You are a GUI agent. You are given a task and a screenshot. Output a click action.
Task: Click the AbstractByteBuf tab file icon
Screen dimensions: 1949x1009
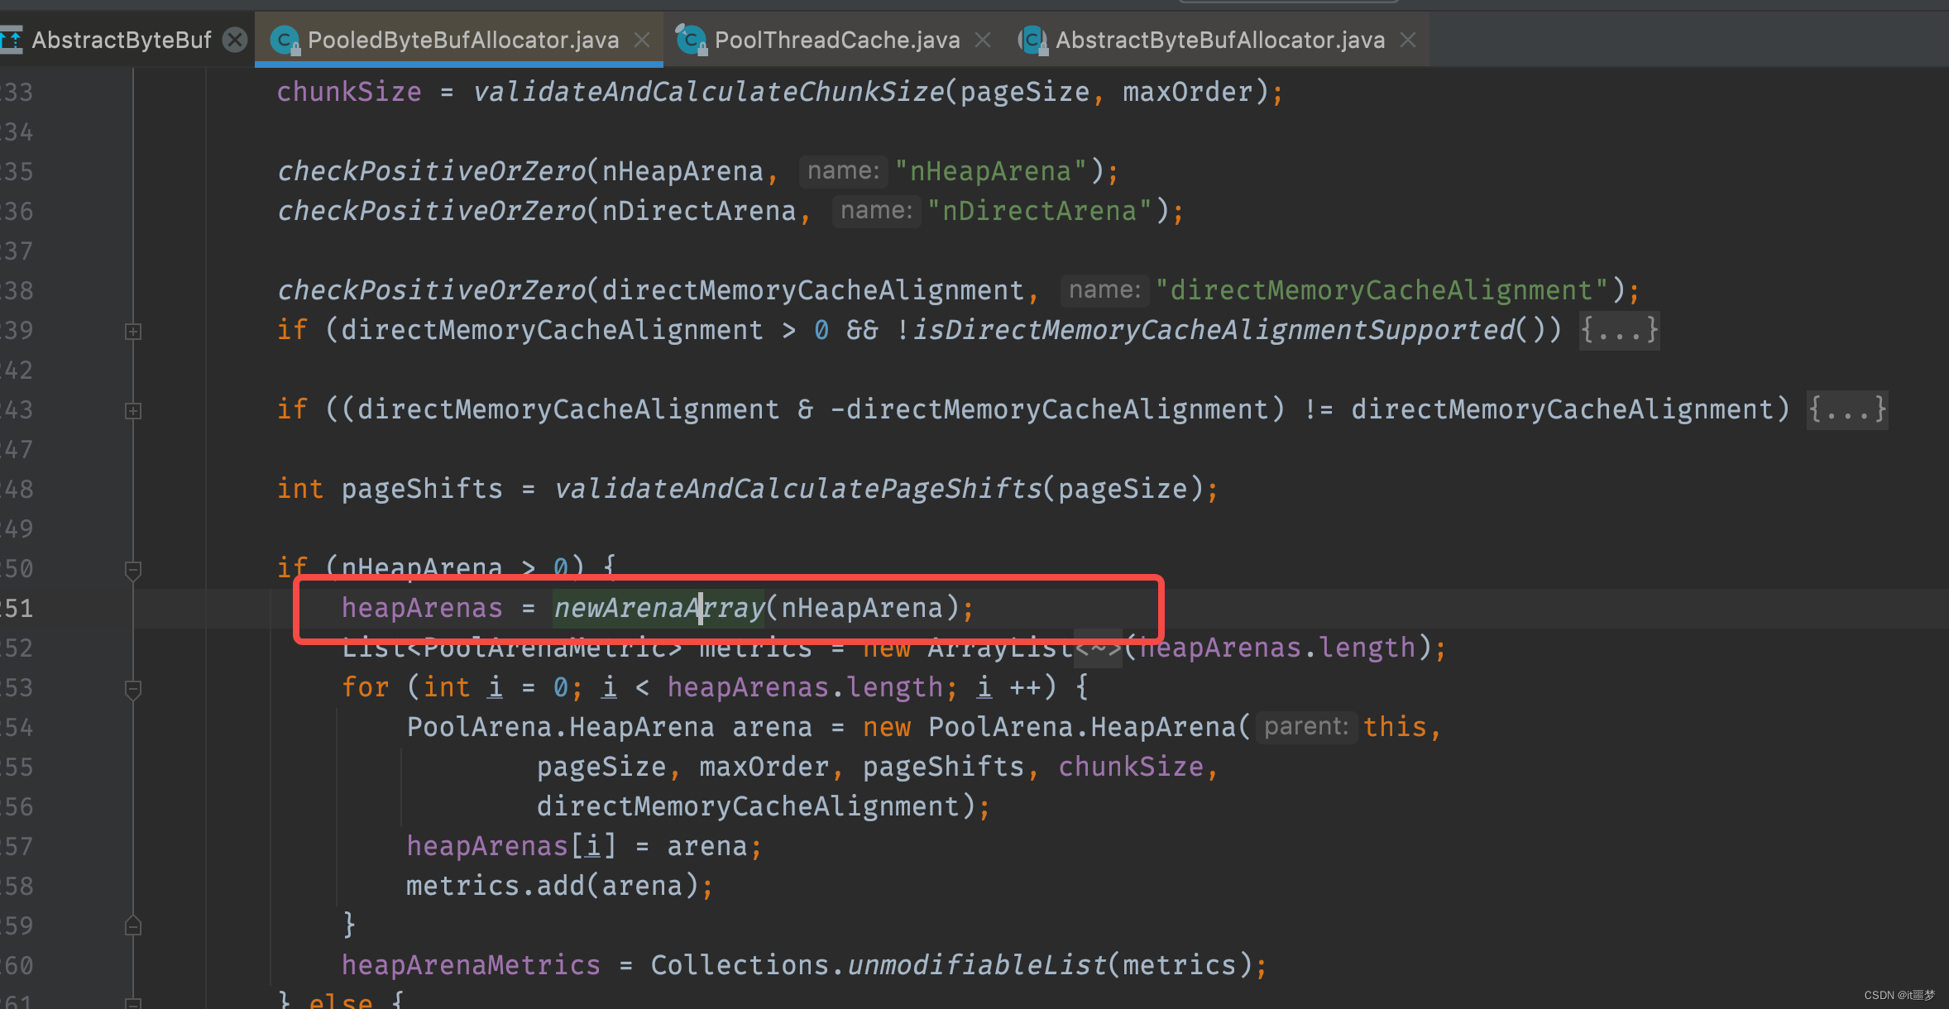[x=11, y=40]
